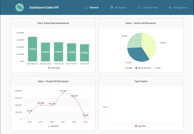The width and height of the screenshot is (194, 134).
Task: Toggle Quantity legend in Top 5 Sales chart
Action: click(140, 126)
